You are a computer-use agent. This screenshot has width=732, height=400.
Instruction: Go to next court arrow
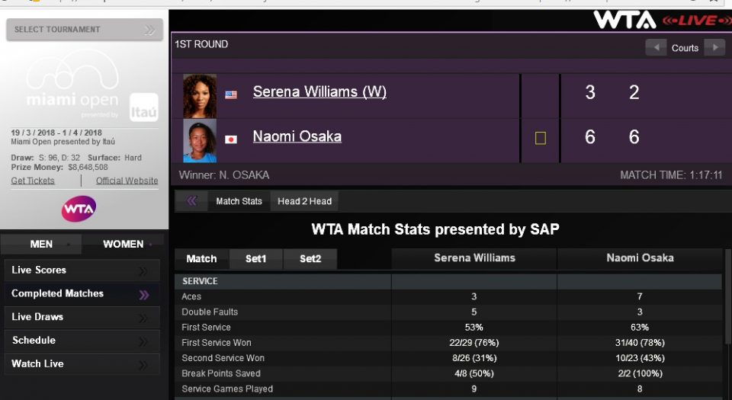pos(714,47)
